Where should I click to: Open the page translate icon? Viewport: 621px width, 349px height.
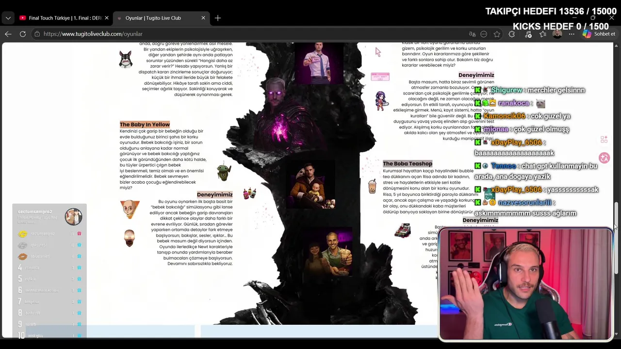tap(472, 34)
